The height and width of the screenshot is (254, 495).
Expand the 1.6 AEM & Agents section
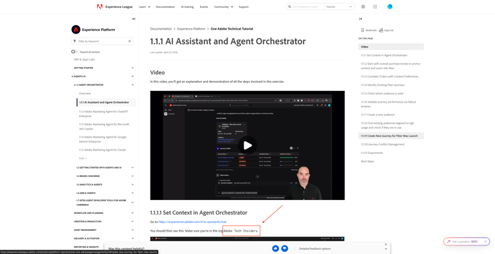coord(133,193)
